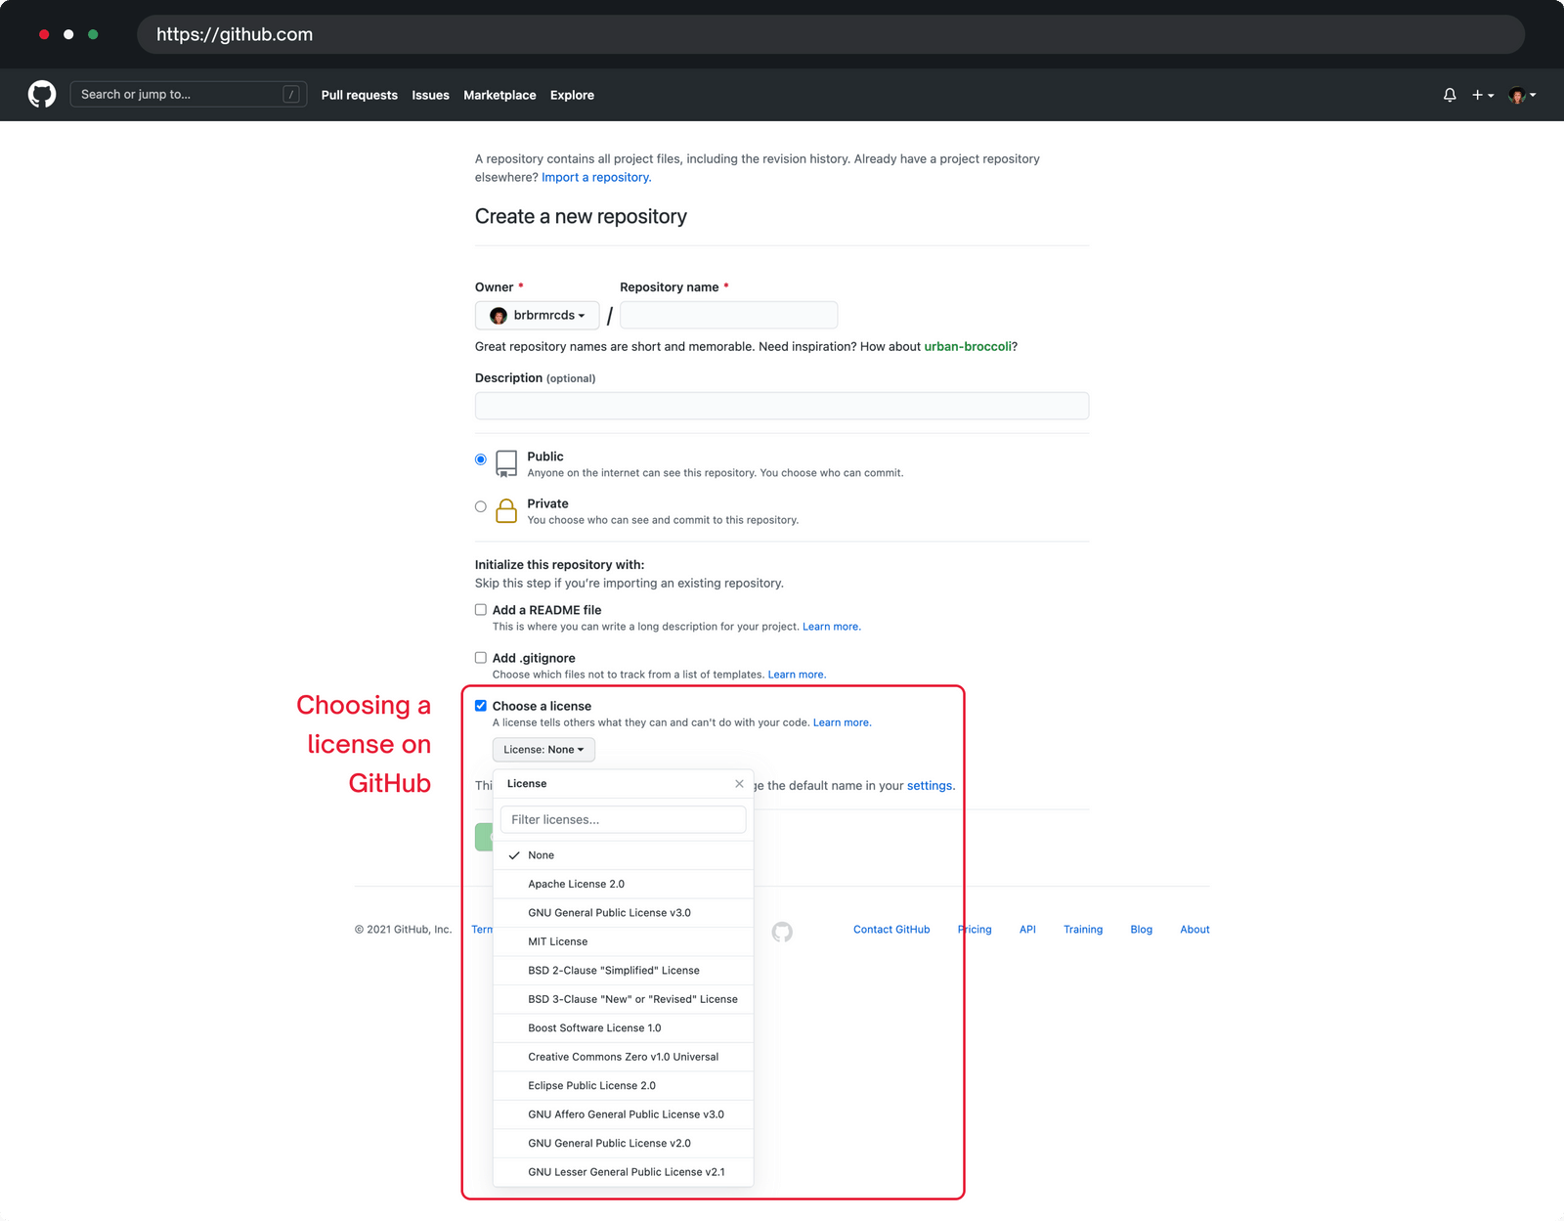This screenshot has width=1564, height=1221.
Task: Go to Issues
Action: click(x=430, y=95)
